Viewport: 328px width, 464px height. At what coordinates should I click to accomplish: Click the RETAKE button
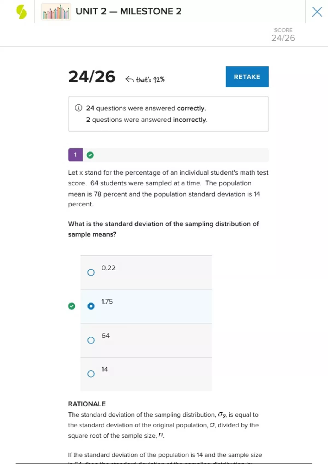point(247,77)
